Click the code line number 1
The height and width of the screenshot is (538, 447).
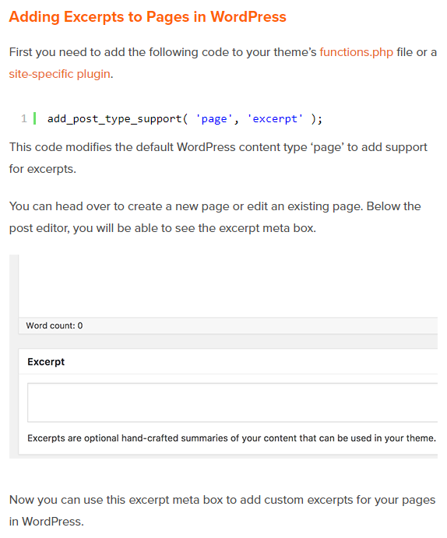(23, 118)
